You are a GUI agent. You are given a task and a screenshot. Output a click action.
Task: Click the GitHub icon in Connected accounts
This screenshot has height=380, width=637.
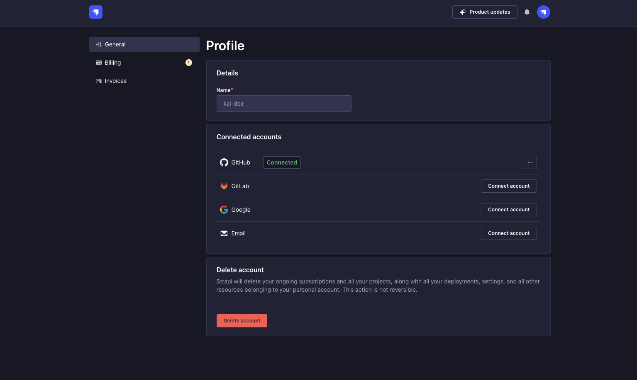click(x=224, y=162)
